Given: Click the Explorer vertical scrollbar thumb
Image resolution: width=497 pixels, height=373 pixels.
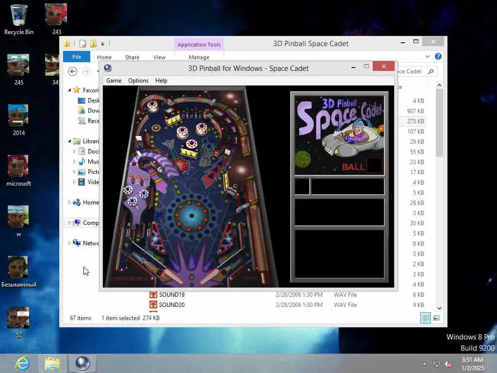Looking at the screenshot, I should point(439,123).
